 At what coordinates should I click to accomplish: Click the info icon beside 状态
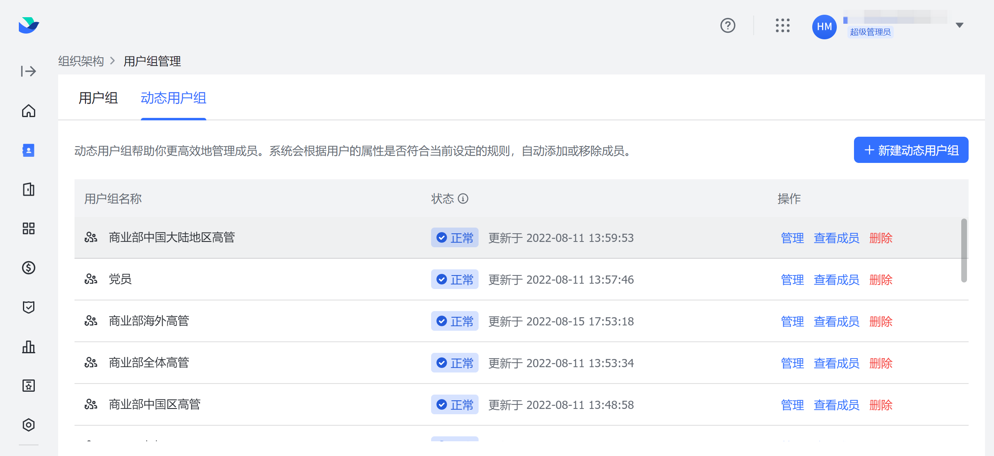point(463,199)
